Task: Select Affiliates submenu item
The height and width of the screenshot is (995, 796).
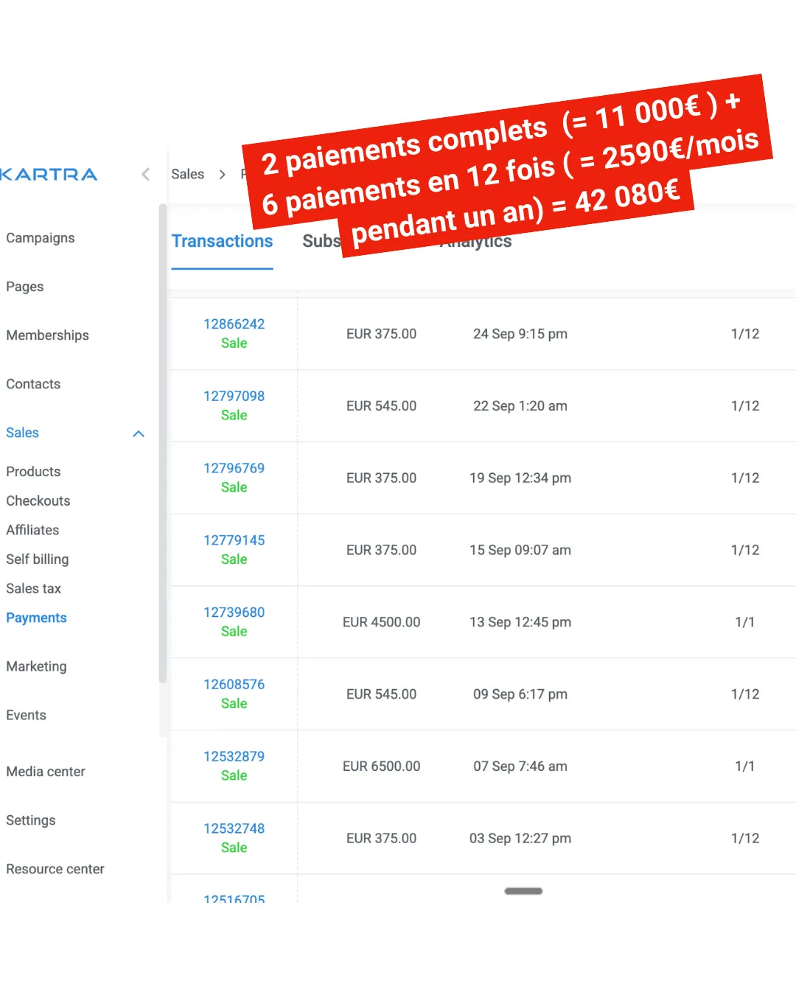Action: pyautogui.click(x=32, y=530)
